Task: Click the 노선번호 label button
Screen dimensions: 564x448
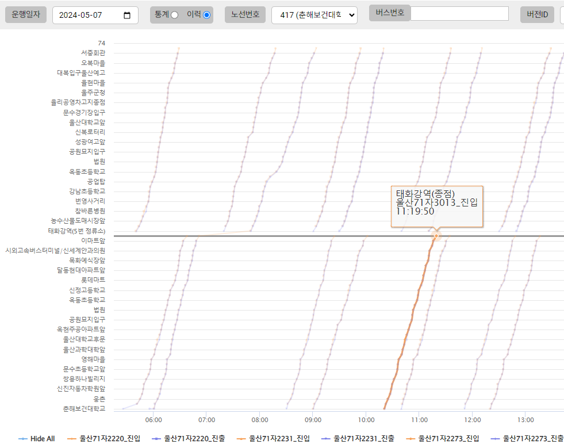Action: [x=245, y=15]
